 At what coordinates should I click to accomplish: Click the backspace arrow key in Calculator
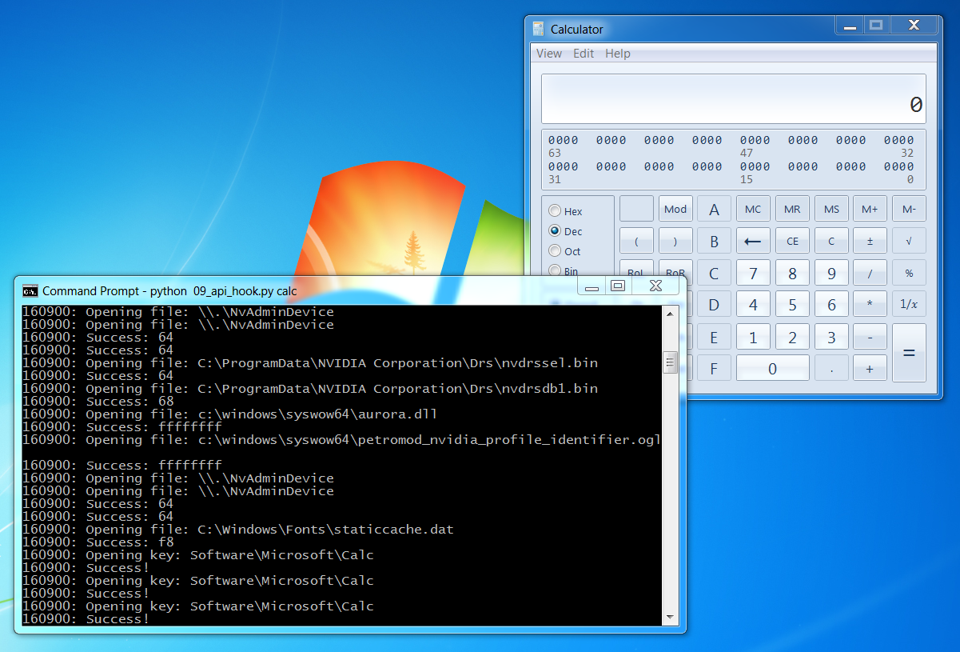coord(753,240)
